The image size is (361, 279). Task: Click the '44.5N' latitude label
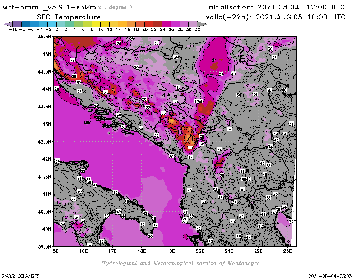tap(44, 72)
